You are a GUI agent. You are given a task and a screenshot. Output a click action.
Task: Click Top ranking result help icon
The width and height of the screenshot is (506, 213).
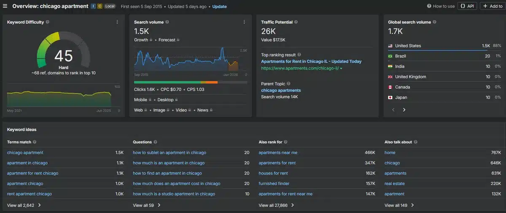299,54
